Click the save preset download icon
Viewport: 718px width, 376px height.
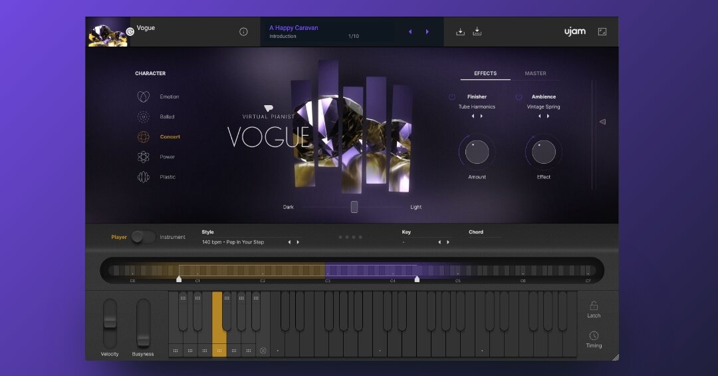(460, 32)
